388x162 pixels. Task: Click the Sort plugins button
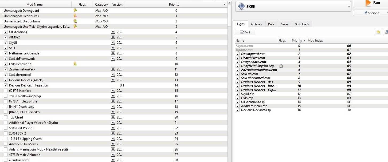245,32
